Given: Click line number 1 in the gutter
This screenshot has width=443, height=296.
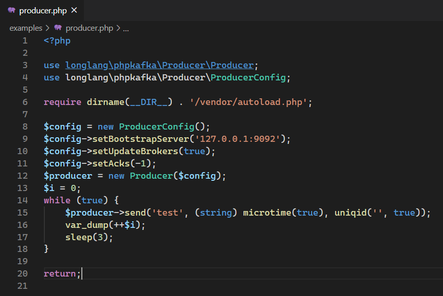Looking at the screenshot, I should (x=25, y=40).
